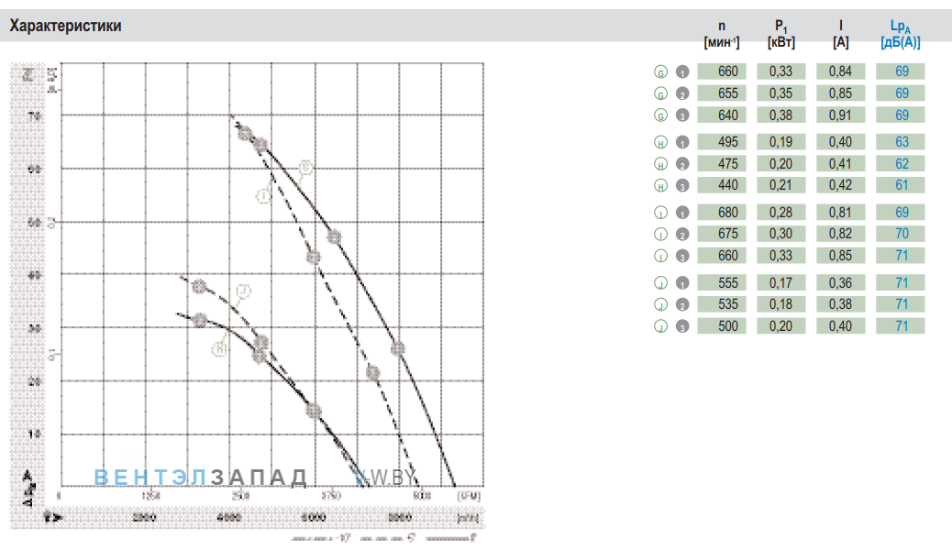This screenshot has width=952, height=550.
Task: Click the current value 0,82
Action: click(x=840, y=234)
